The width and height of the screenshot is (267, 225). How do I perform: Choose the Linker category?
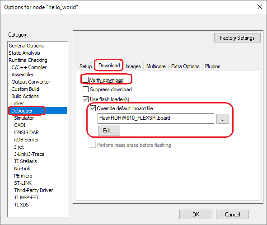18,103
